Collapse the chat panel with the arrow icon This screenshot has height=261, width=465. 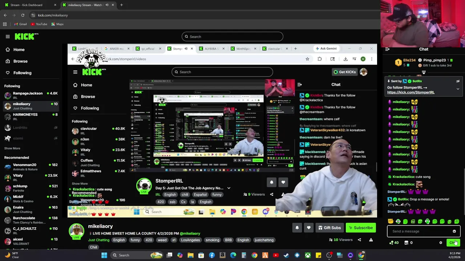pyautogui.click(x=387, y=49)
